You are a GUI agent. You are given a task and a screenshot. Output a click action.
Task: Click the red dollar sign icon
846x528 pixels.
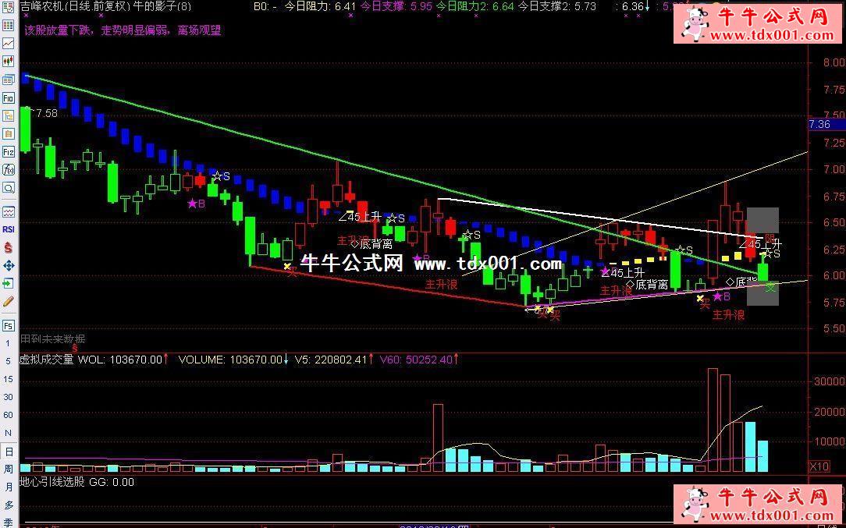(9, 247)
